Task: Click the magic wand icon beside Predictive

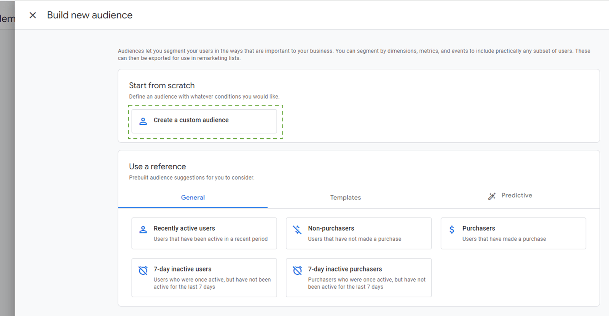Action: coord(492,196)
